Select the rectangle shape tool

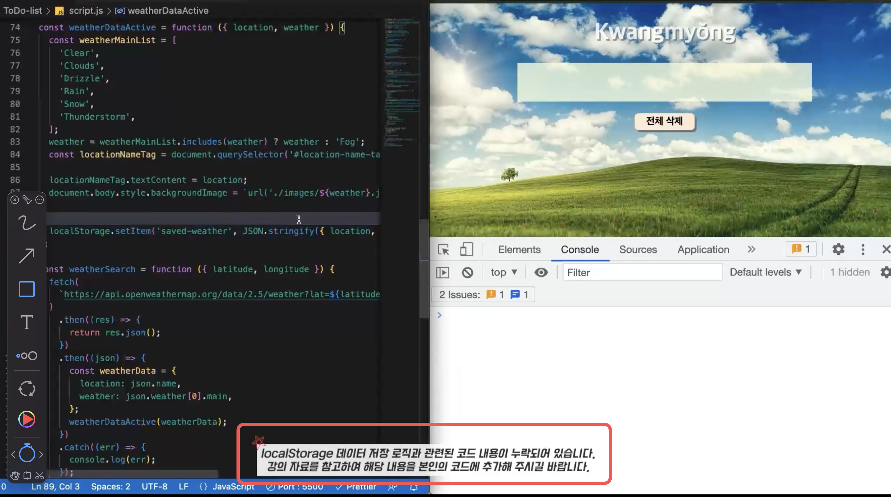point(26,289)
